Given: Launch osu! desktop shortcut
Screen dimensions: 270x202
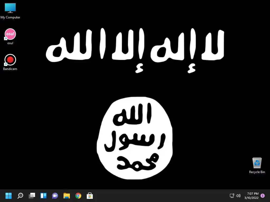Looking at the screenshot, I should point(10,37).
